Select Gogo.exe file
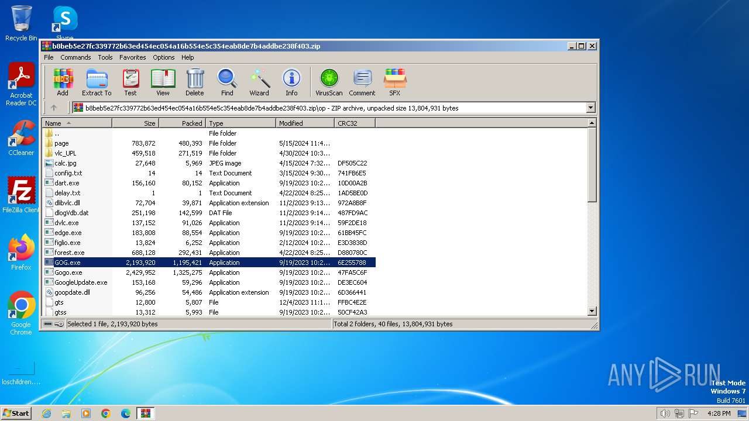 pos(209,272)
